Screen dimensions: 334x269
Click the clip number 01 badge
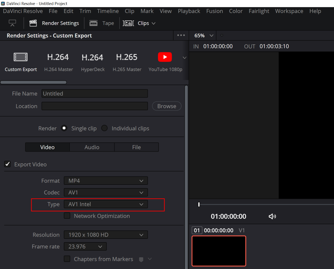[197, 230]
